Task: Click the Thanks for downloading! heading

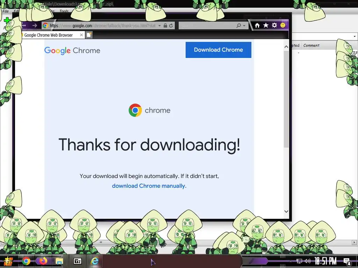Action: tap(149, 145)
